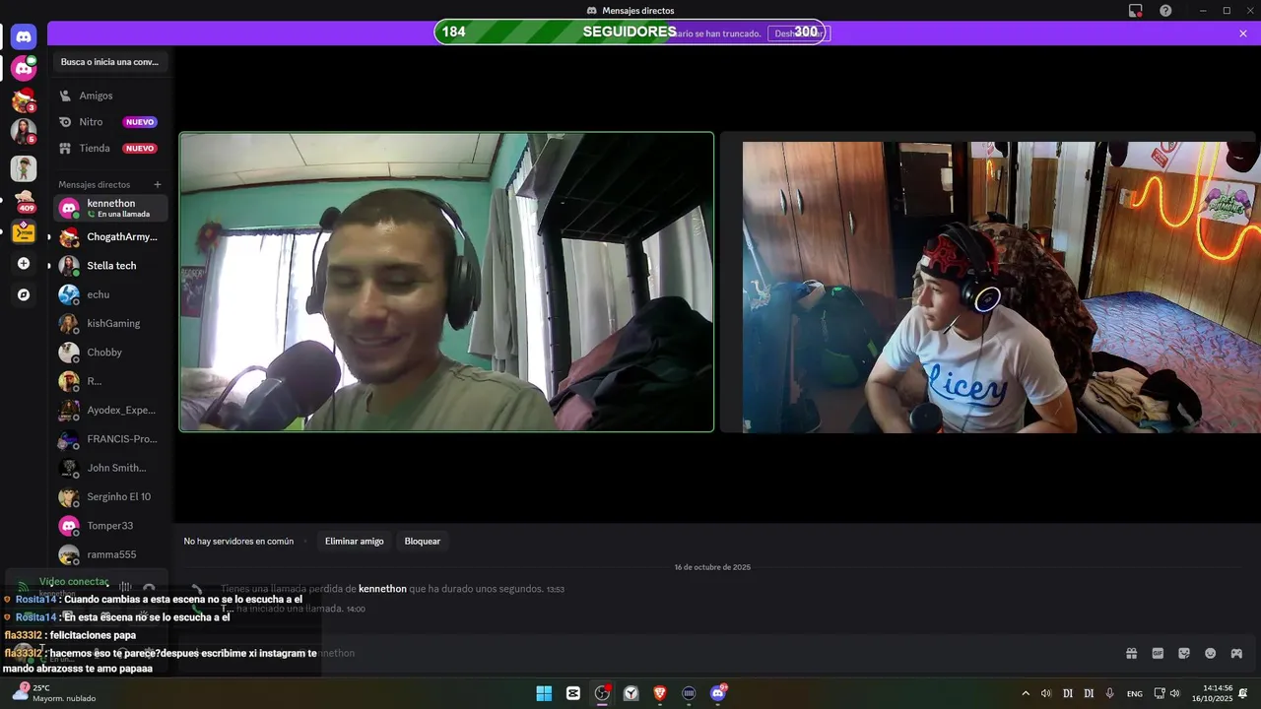Click 16 de octubre de 2025 date divider text
The height and width of the screenshot is (709, 1261).
712,567
